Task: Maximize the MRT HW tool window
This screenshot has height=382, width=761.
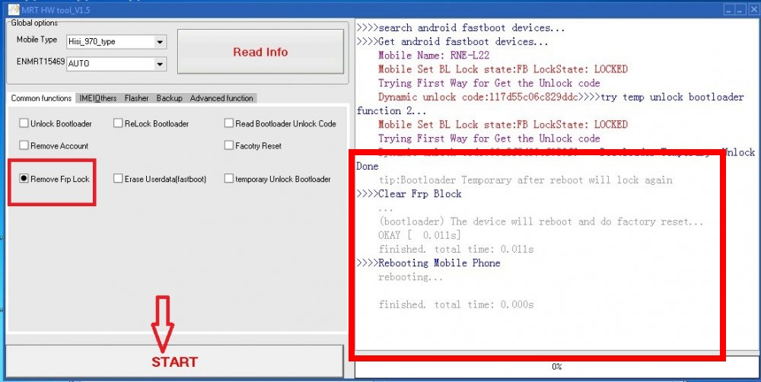Action: coord(740,10)
